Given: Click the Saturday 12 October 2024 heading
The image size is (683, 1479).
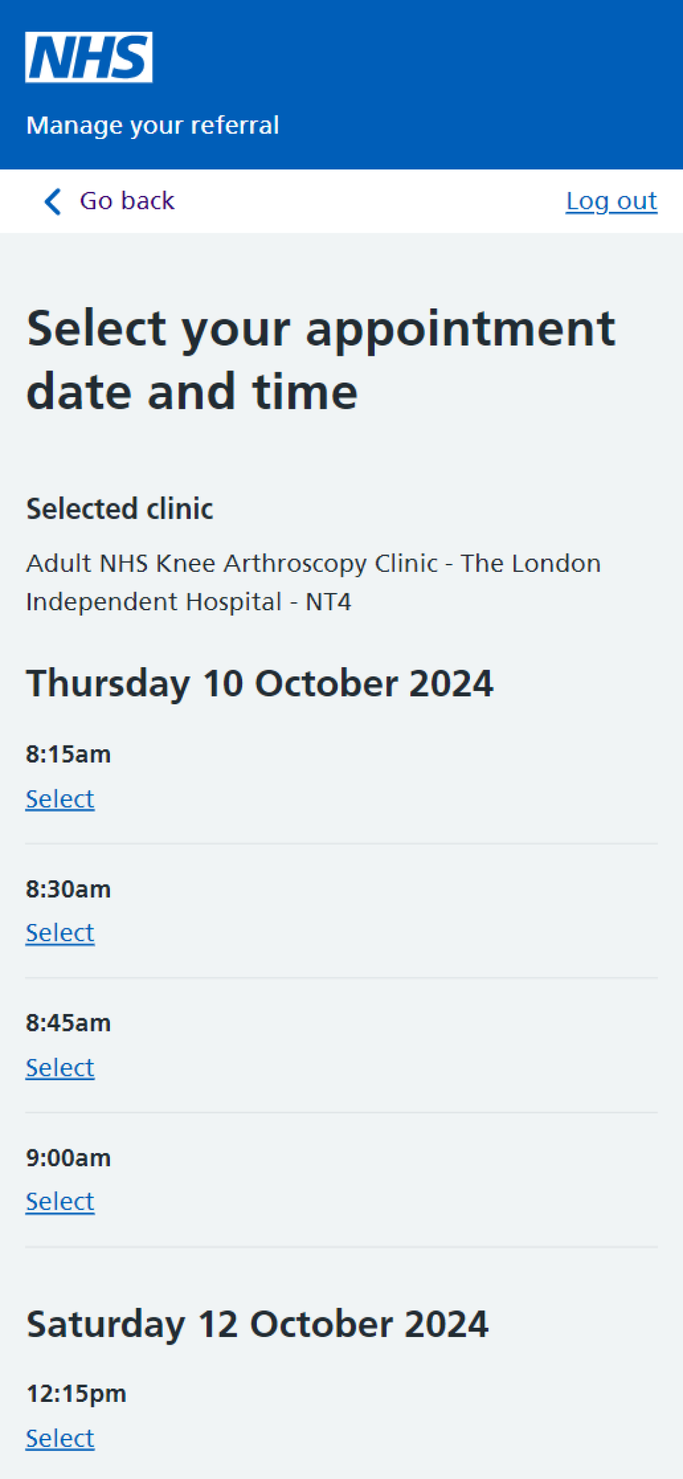Looking at the screenshot, I should 257,1324.
